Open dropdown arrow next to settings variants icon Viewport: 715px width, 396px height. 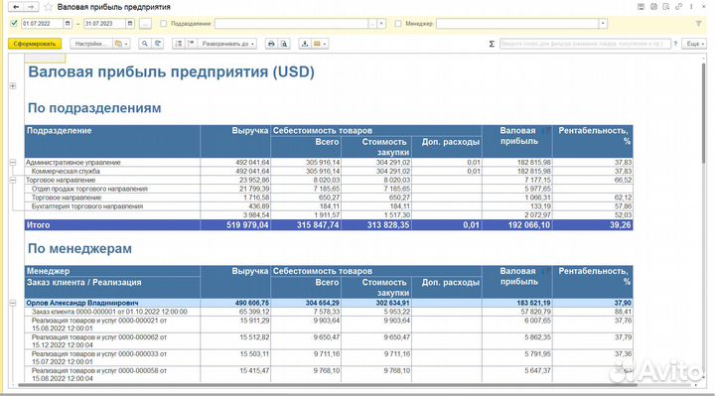click(126, 44)
